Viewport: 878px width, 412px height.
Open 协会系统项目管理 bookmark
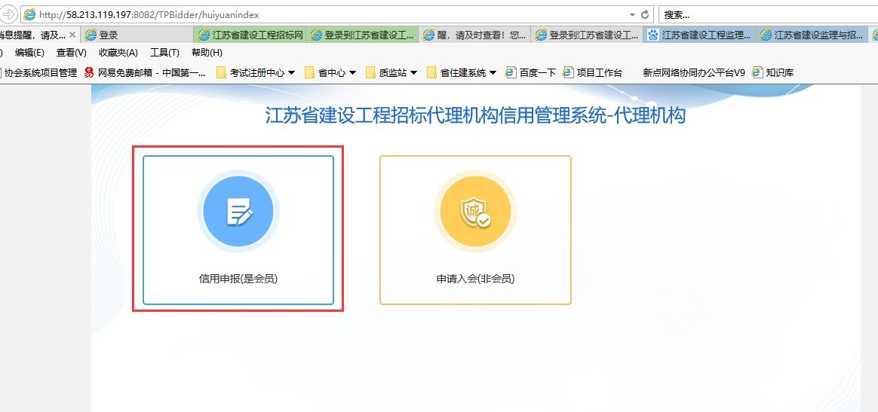coord(38,72)
